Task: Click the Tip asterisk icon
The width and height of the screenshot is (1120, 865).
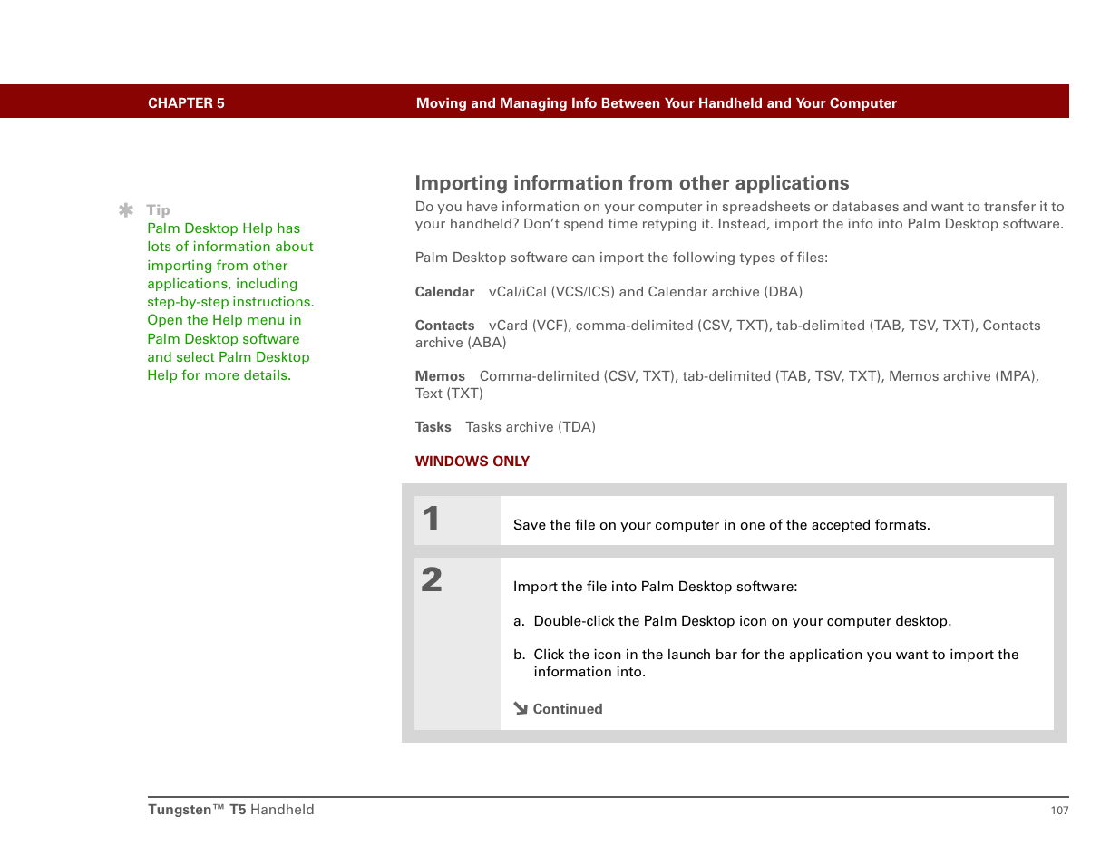Action: (x=126, y=210)
